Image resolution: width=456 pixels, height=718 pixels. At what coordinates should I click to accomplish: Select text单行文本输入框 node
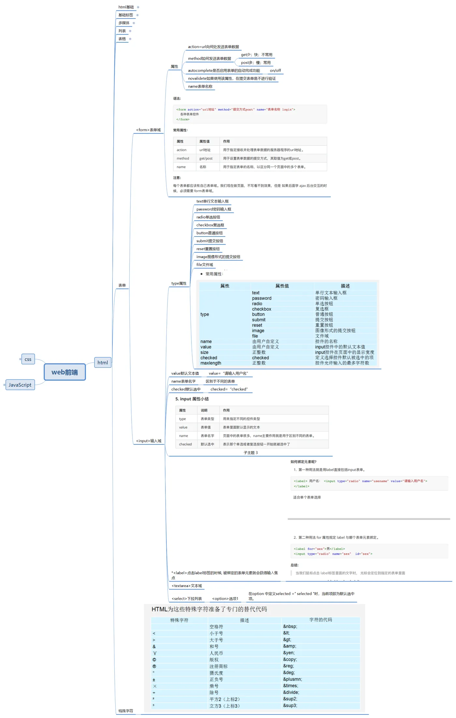(213, 201)
